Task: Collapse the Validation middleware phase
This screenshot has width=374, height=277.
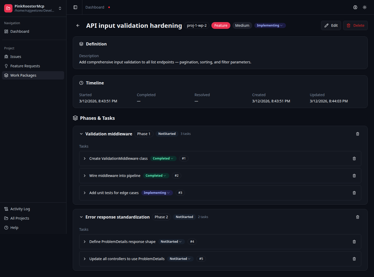Action: [81, 134]
